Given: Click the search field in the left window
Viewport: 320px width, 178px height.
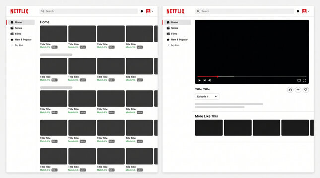Looking at the screenshot, I should point(89,11).
